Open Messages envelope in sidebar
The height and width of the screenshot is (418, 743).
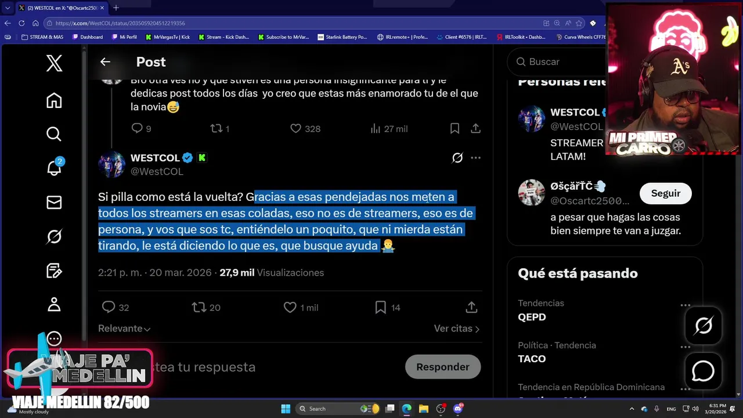(54, 202)
